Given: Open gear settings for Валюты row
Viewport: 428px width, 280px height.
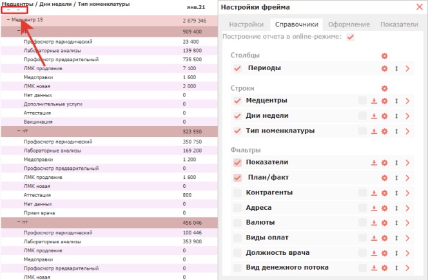Looking at the screenshot, I should [x=384, y=223].
